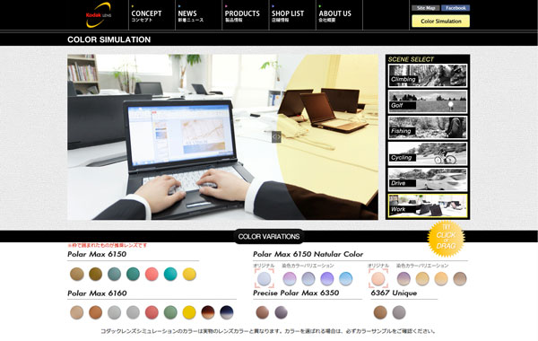This screenshot has height=341, width=538.
Task: Pick the yellow Polar Max 6150 lens
Action: (189, 274)
